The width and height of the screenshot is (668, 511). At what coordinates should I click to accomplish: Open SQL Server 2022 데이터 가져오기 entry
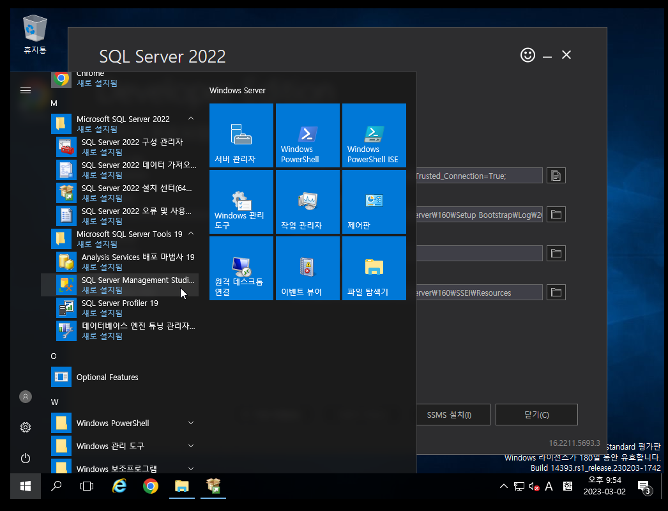point(119,170)
